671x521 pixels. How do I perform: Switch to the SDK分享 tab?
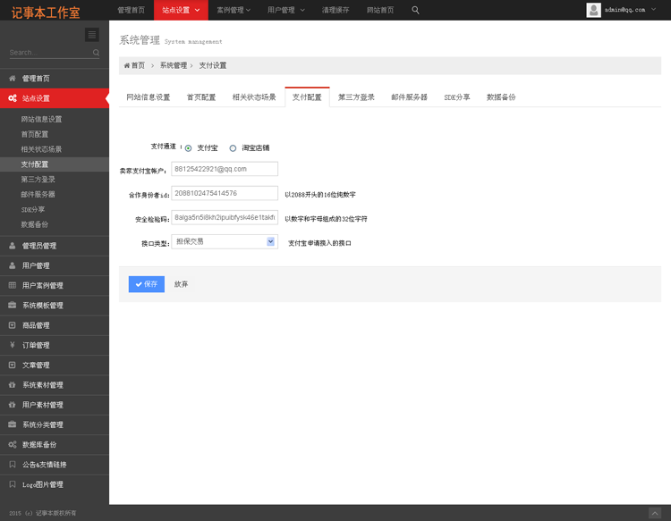(457, 97)
